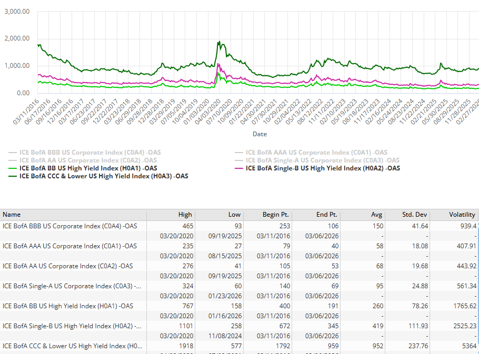Sort by Avg column header

375,215
